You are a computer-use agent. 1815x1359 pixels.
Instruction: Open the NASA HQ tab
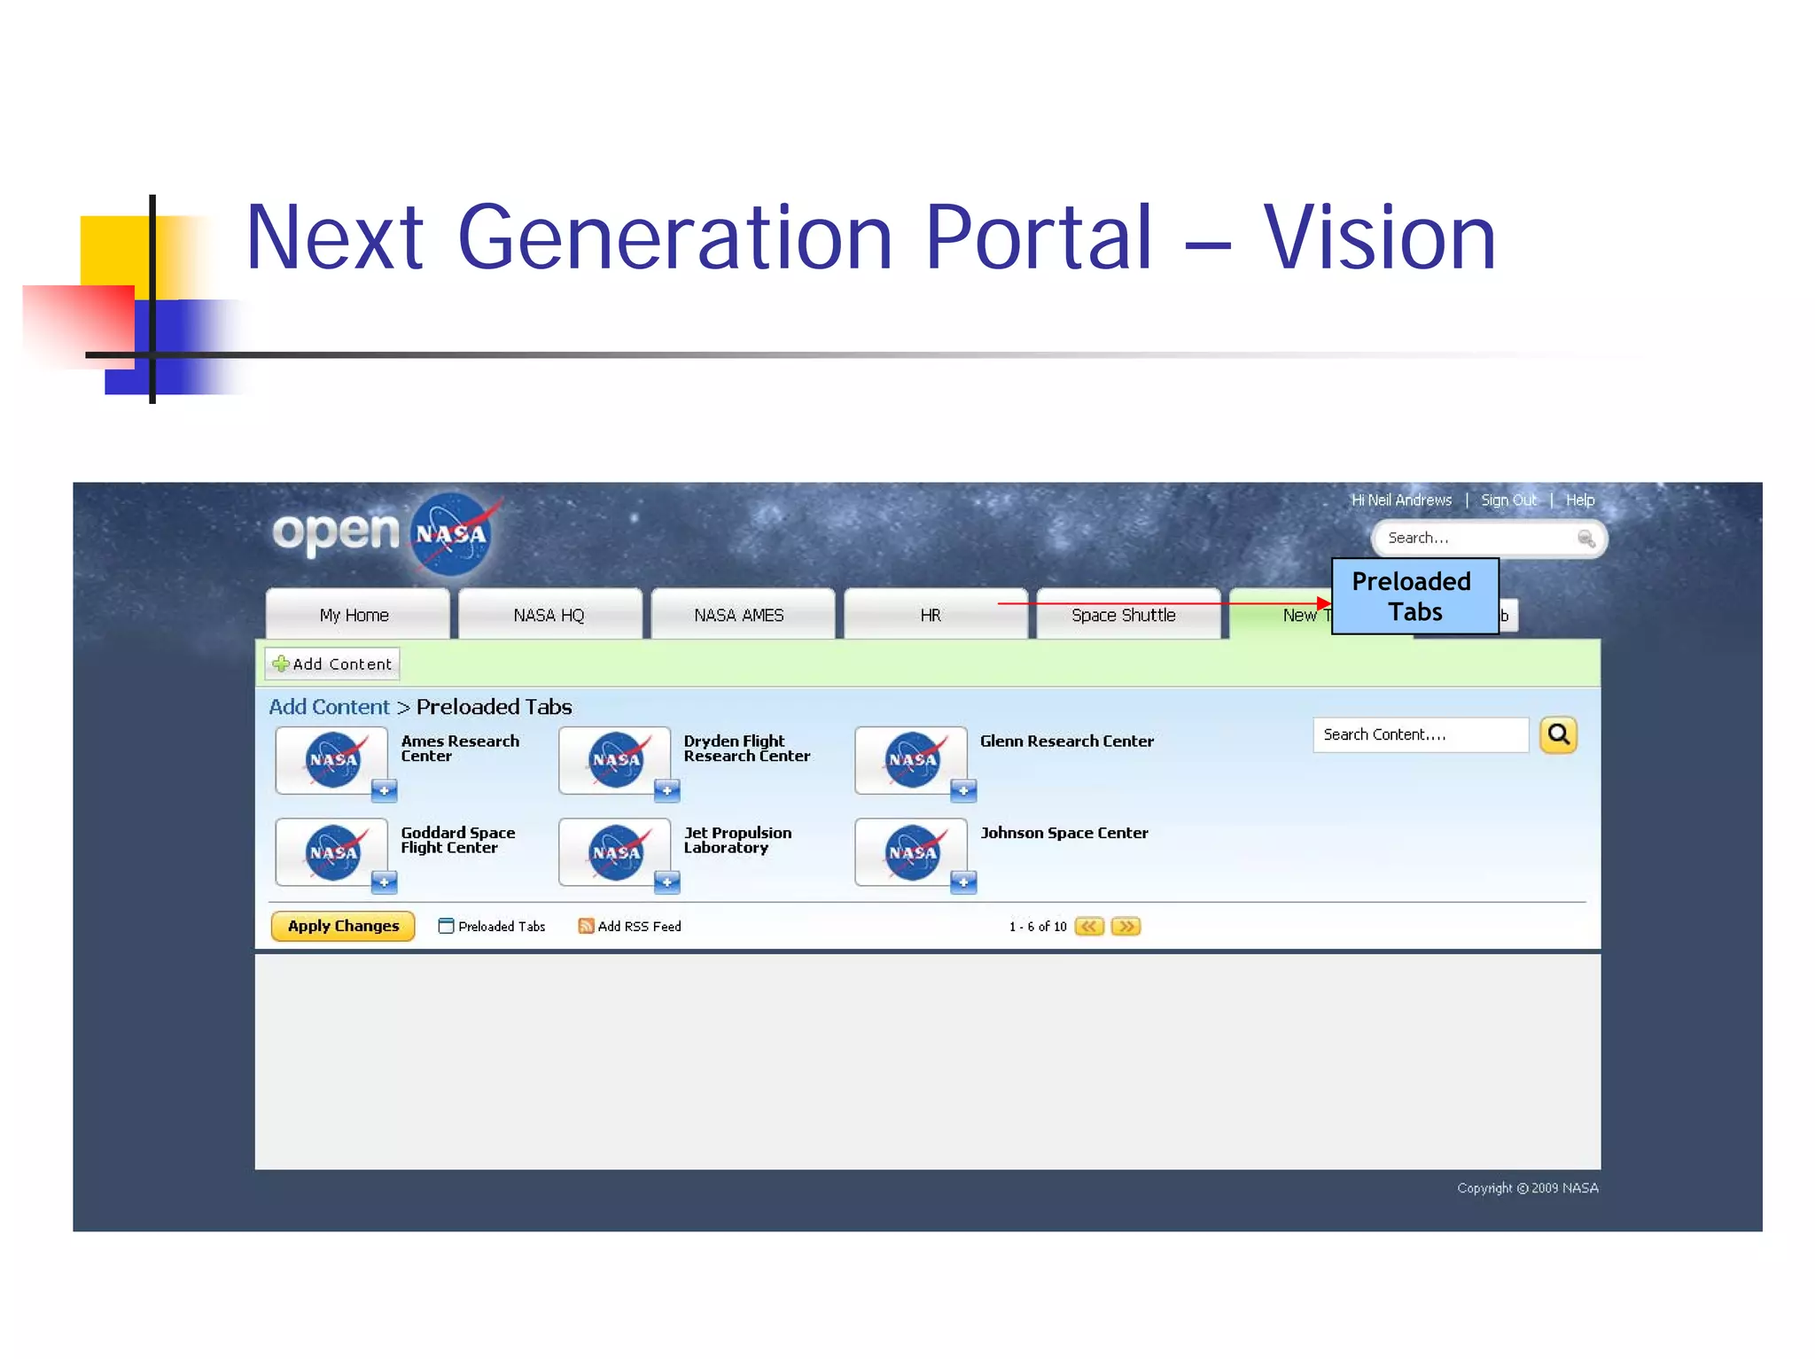(549, 615)
